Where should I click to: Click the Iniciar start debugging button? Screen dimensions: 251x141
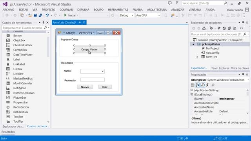(x=70, y=15)
